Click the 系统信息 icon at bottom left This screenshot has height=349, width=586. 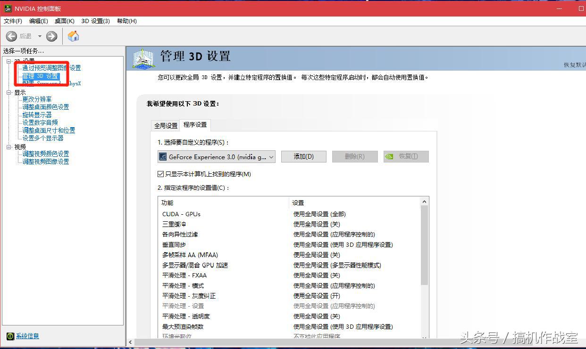coord(10,336)
